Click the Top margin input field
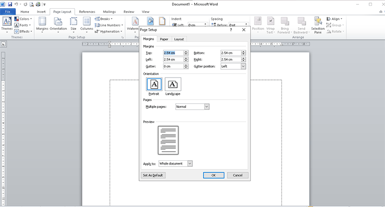The height and width of the screenshot is (207, 385). point(173,53)
